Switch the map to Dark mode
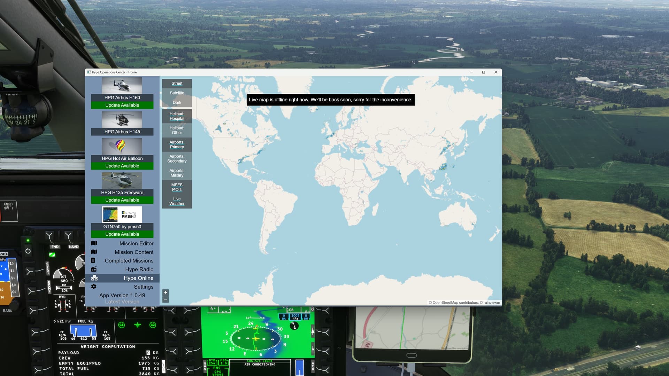669x376 pixels. [x=177, y=102]
